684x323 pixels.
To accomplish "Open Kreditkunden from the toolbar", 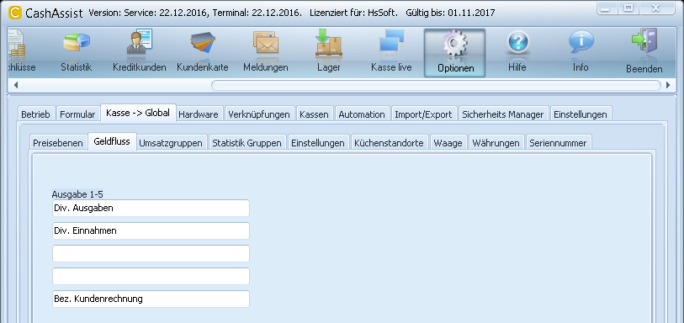I will click(140, 42).
